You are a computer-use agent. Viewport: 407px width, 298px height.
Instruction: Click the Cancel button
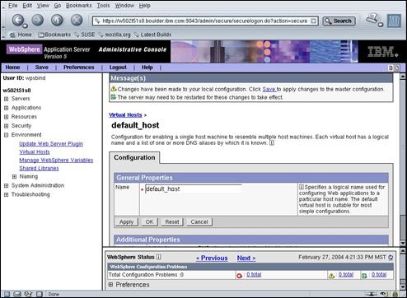pos(199,222)
